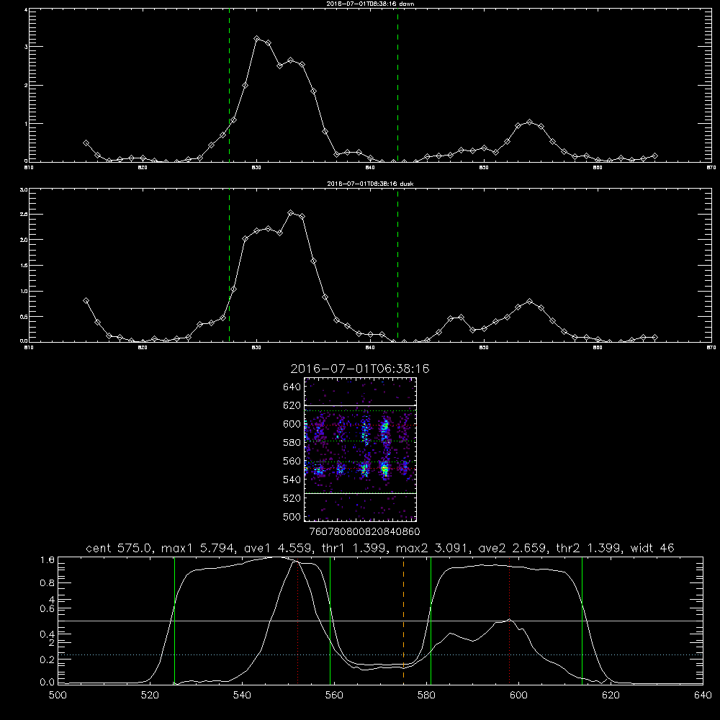Click the x-axis label 640 in bottom plot
Screen dimensions: 720x720
(x=703, y=696)
